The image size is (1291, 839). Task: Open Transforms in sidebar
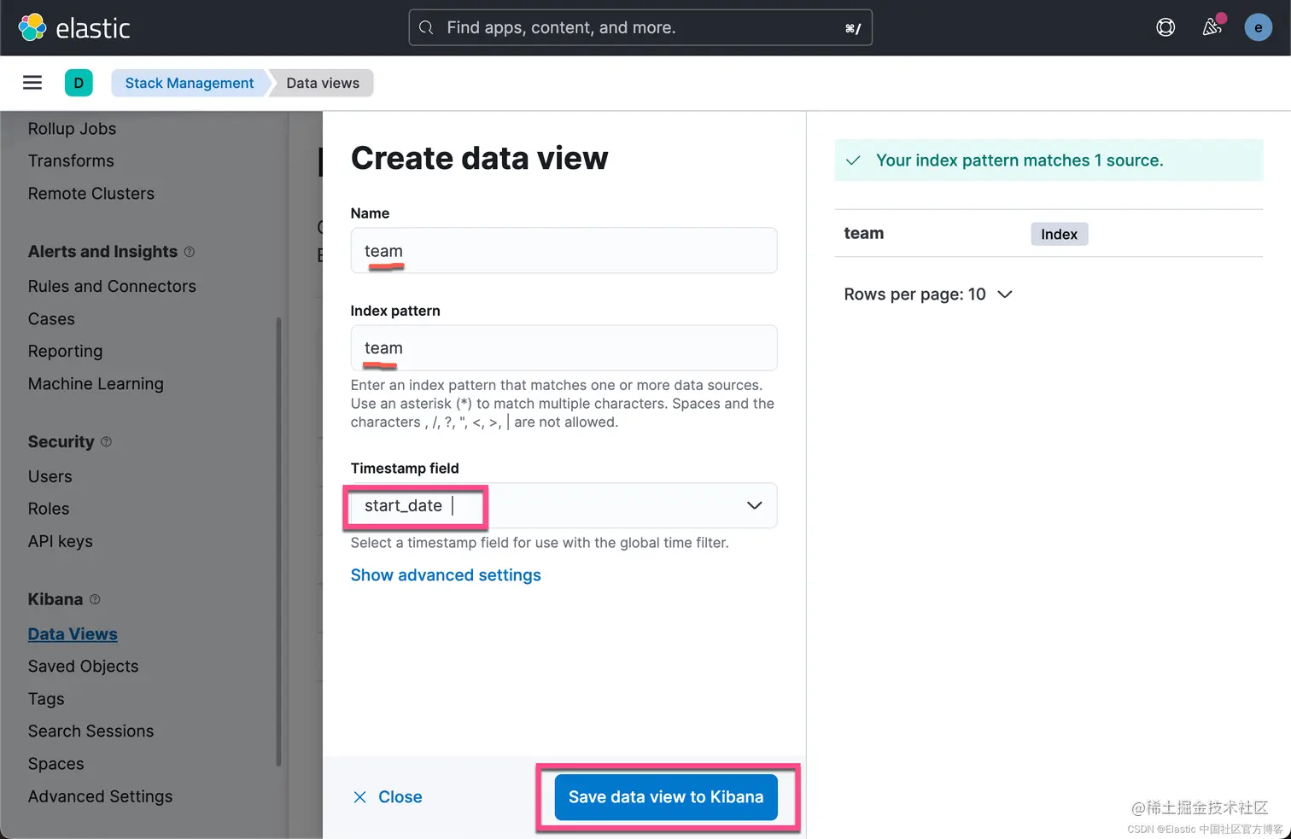coord(71,161)
